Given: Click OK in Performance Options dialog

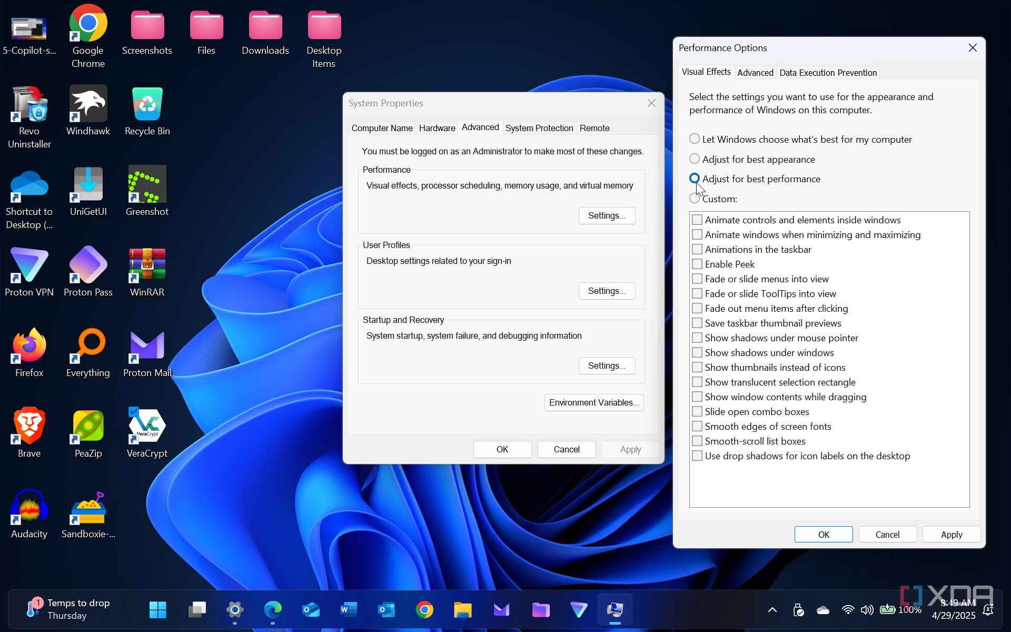Looking at the screenshot, I should coord(824,535).
